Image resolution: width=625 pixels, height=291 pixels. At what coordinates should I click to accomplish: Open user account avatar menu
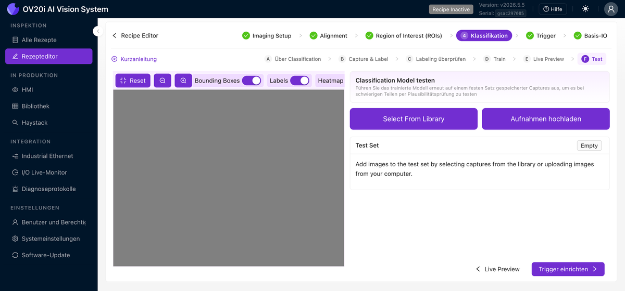[611, 9]
